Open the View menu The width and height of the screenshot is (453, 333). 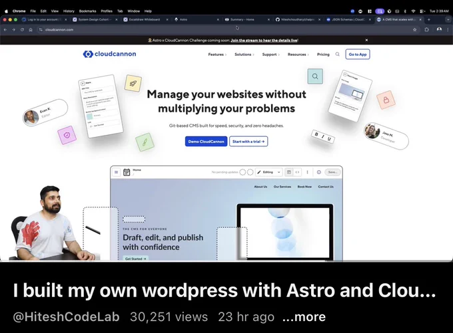(55, 11)
